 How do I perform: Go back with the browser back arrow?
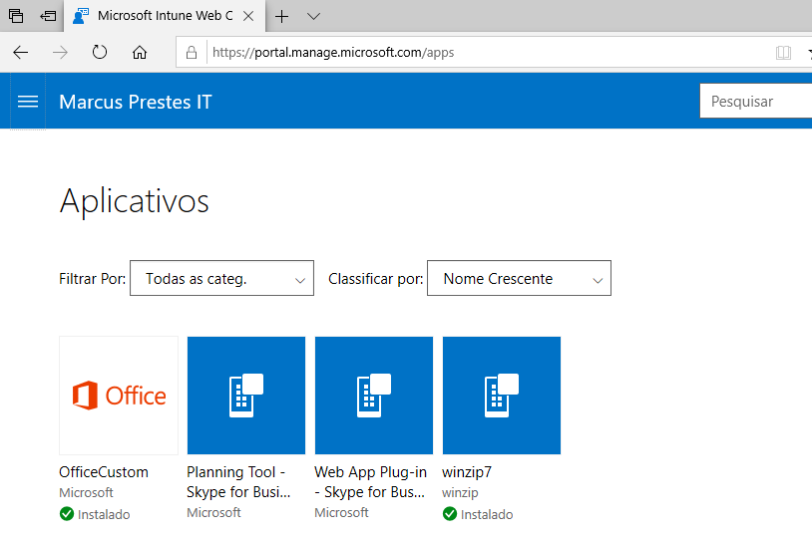click(x=21, y=52)
